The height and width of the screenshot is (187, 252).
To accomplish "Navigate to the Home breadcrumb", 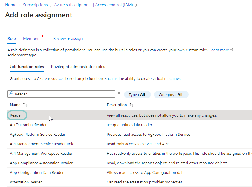I will 11,5.
